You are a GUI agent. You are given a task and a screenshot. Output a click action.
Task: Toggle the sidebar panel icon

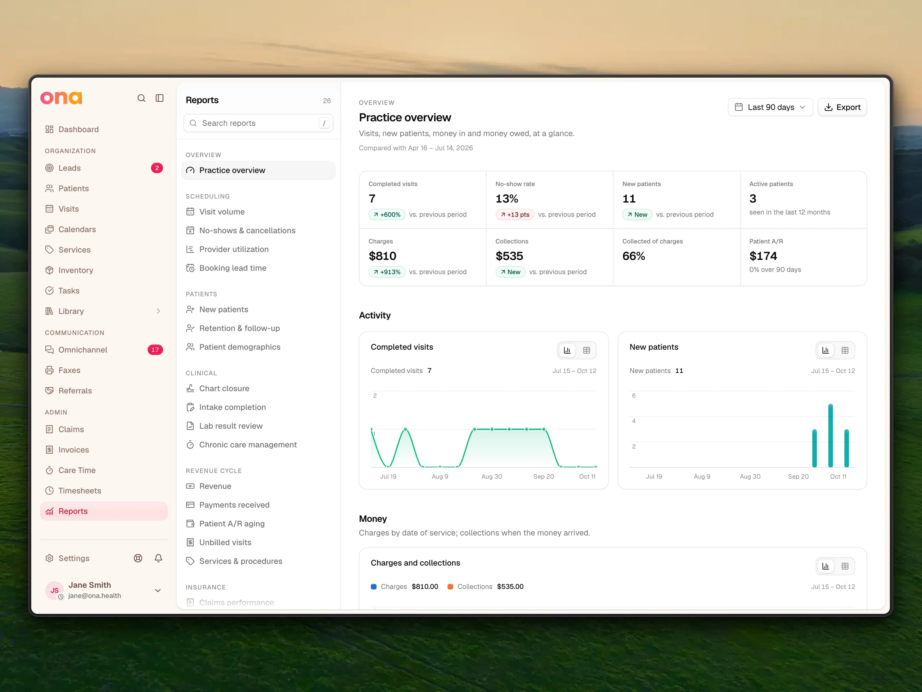(x=160, y=98)
